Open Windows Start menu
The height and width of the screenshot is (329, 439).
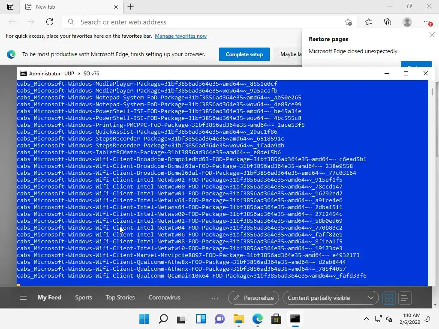coord(144,319)
